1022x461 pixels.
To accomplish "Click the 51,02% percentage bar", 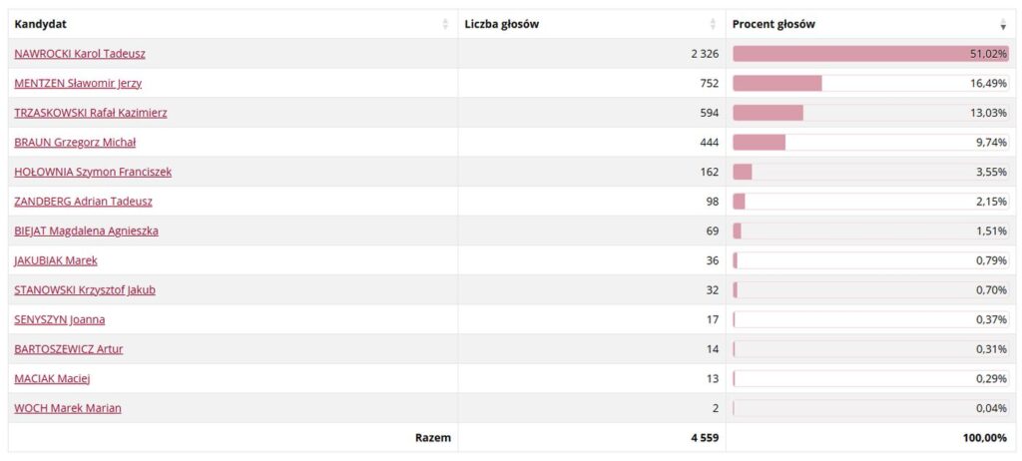I will pyautogui.click(x=870, y=54).
